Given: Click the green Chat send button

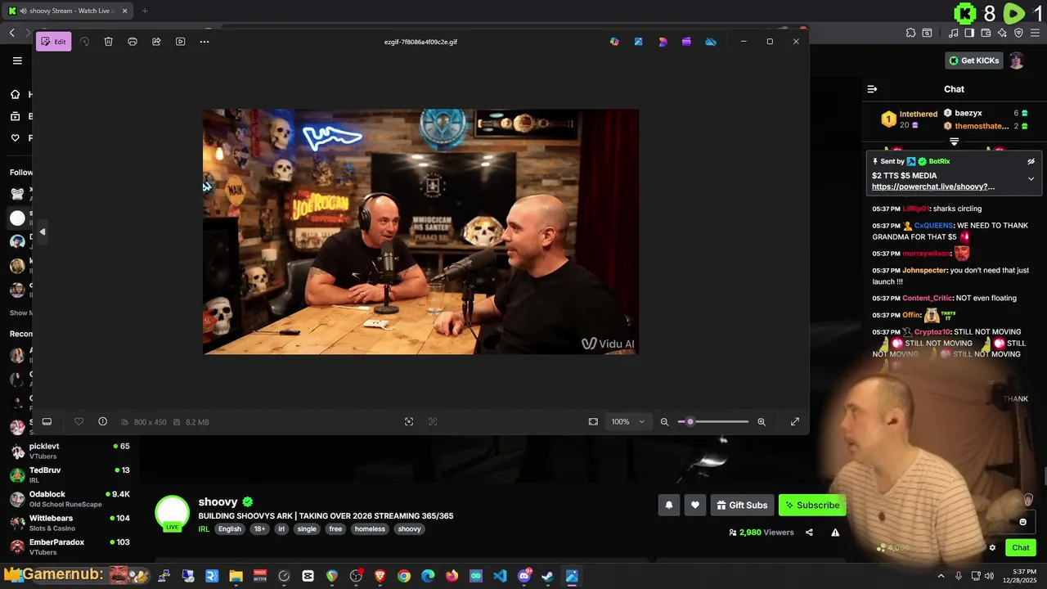Looking at the screenshot, I should coord(1020,548).
